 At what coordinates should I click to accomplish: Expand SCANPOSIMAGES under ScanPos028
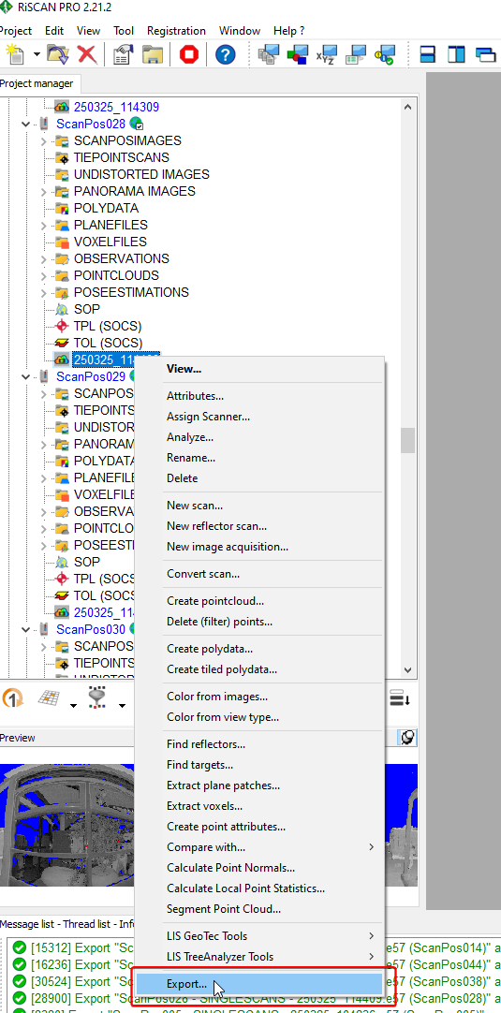click(43, 140)
